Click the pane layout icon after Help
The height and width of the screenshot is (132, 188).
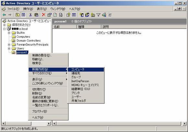tap(74, 15)
